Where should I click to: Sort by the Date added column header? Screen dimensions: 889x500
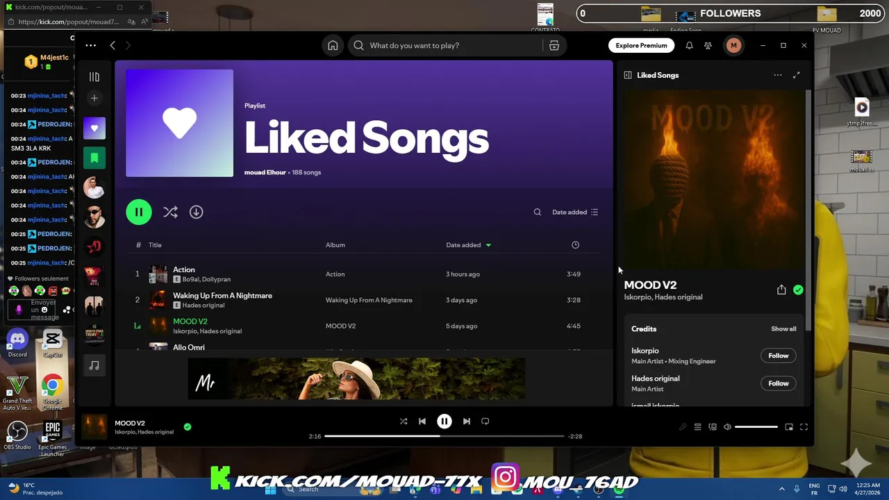click(x=468, y=244)
